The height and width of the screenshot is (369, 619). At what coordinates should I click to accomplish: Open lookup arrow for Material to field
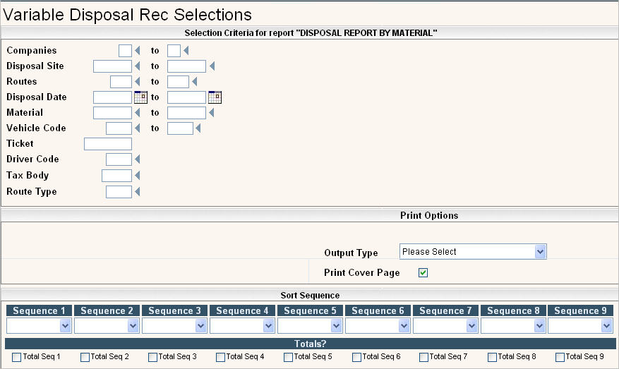[212, 113]
